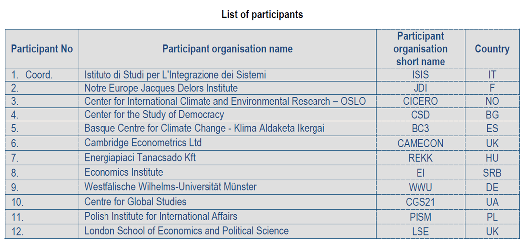Select the 'Economics Institute' row name
The image size is (523, 242).
pyautogui.click(x=123, y=172)
